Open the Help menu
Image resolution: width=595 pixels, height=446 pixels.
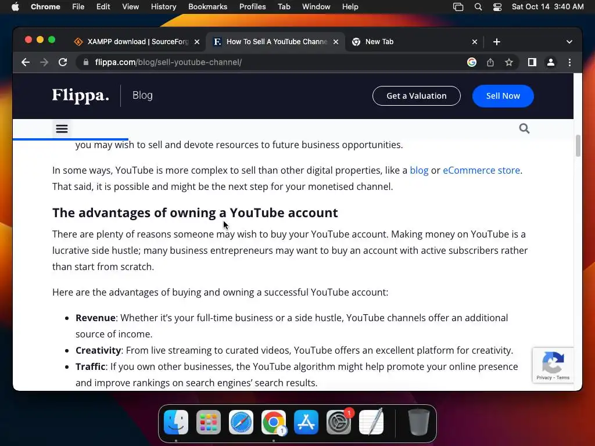coord(350,7)
